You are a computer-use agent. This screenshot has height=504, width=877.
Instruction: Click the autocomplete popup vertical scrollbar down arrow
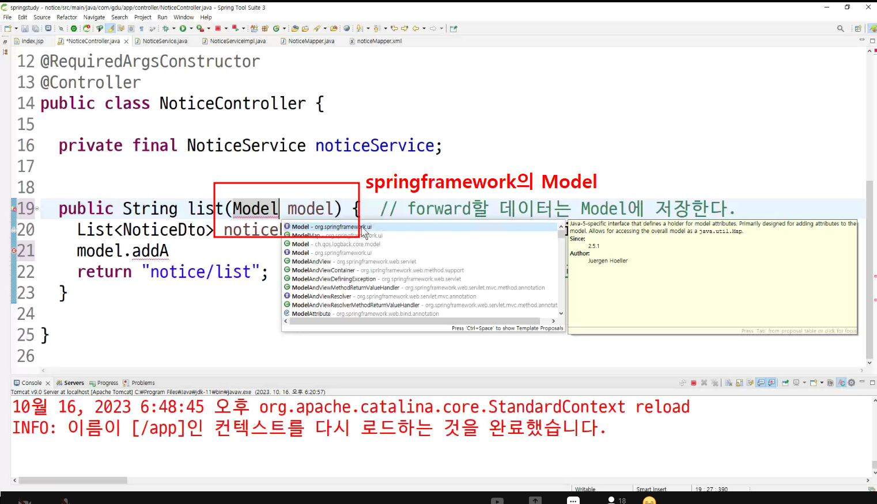tap(561, 314)
